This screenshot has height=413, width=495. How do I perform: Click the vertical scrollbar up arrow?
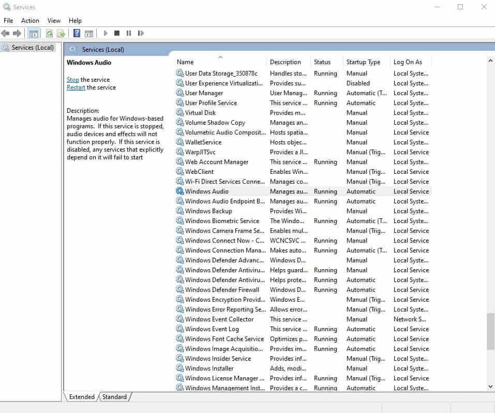(490, 61)
